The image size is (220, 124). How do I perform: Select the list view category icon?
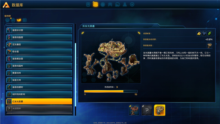[x=24, y=20]
